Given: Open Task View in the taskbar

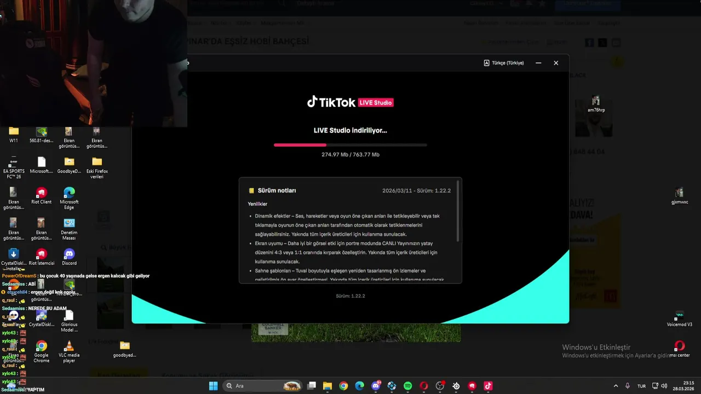Looking at the screenshot, I should point(312,386).
